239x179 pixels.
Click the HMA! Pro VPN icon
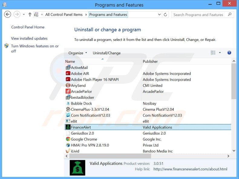(68, 145)
